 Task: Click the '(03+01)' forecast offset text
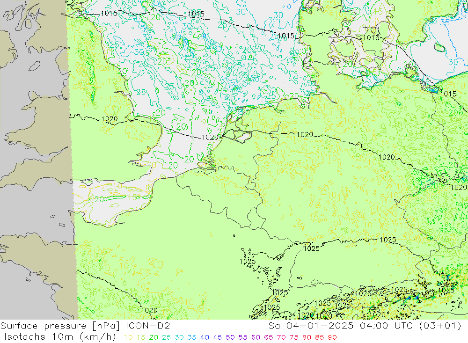pos(440,326)
